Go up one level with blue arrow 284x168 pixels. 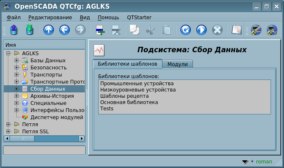tap(49, 30)
